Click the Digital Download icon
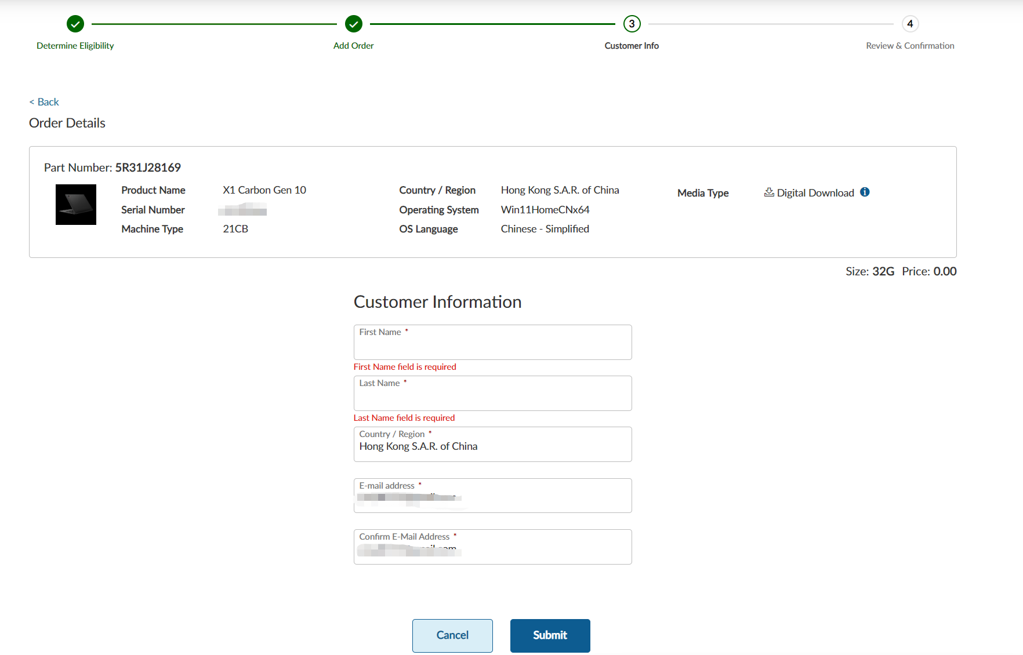Viewport: 1023px width, 655px height. 769,192
